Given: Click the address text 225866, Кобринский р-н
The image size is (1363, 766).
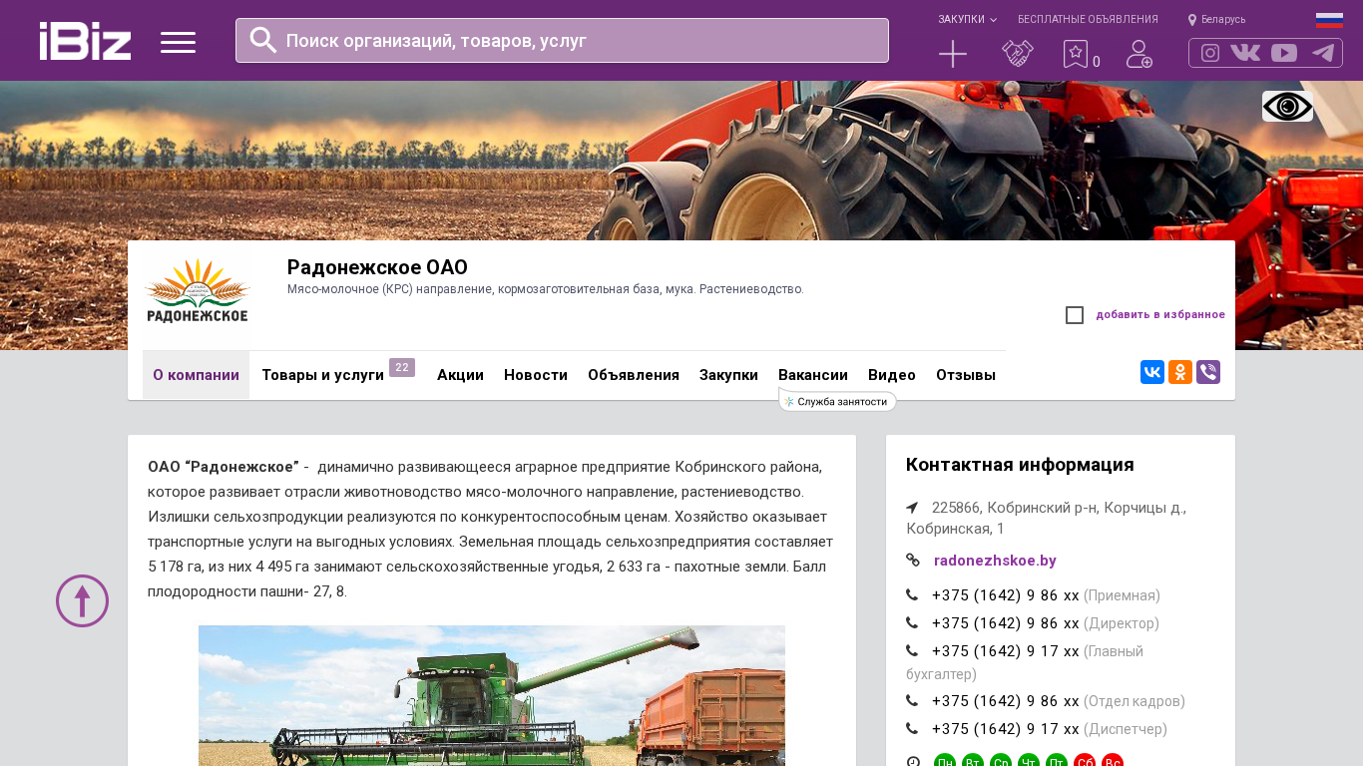Looking at the screenshot, I should coord(1046,518).
